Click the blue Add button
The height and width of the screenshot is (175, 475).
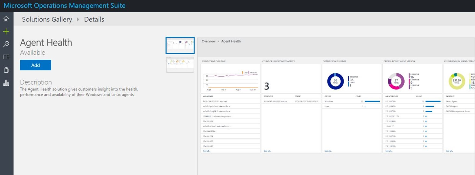pos(35,65)
